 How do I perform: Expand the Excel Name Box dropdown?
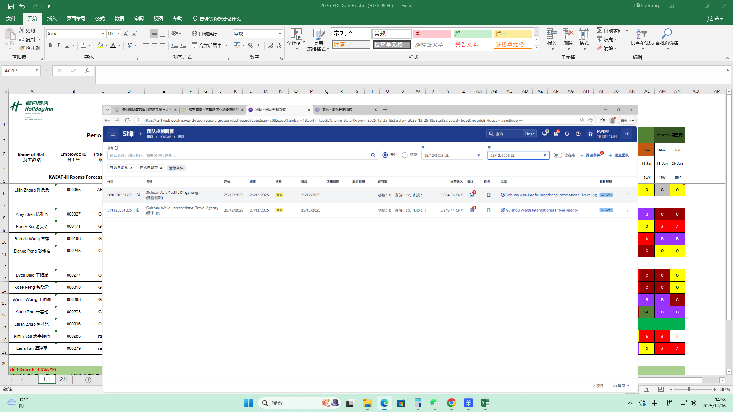pyautogui.click(x=37, y=71)
